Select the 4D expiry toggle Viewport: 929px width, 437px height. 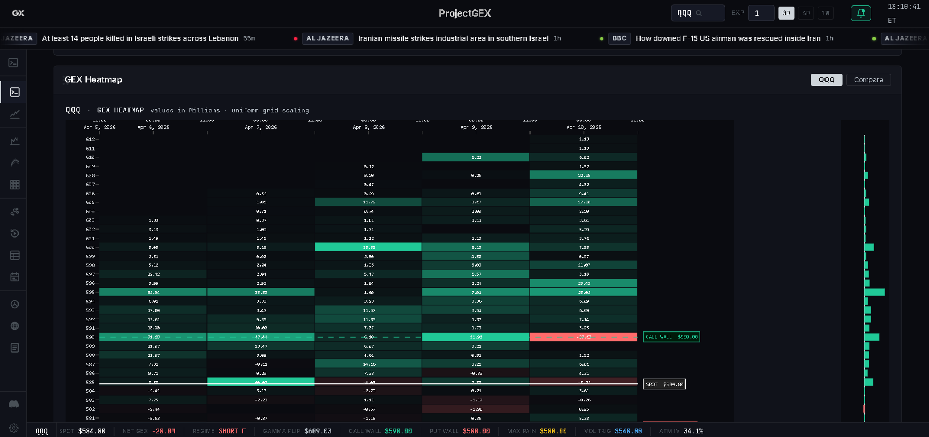click(806, 13)
